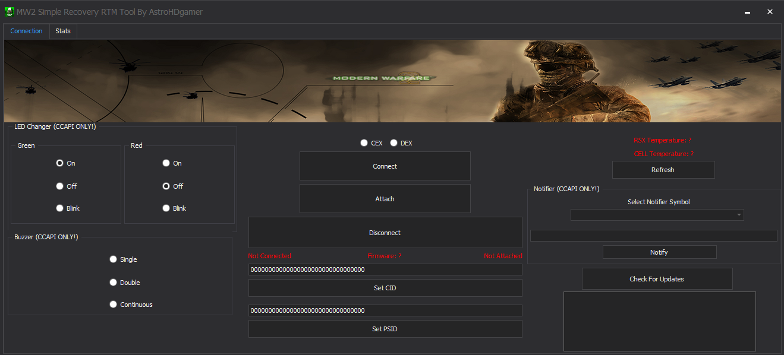Image resolution: width=784 pixels, height=355 pixels.
Task: Enable the Continuous buzzer option
Action: (x=131, y=305)
